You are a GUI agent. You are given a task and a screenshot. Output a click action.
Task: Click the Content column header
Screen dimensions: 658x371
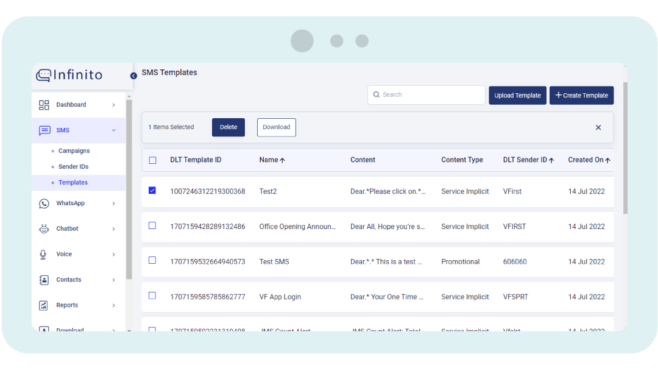[x=363, y=160]
